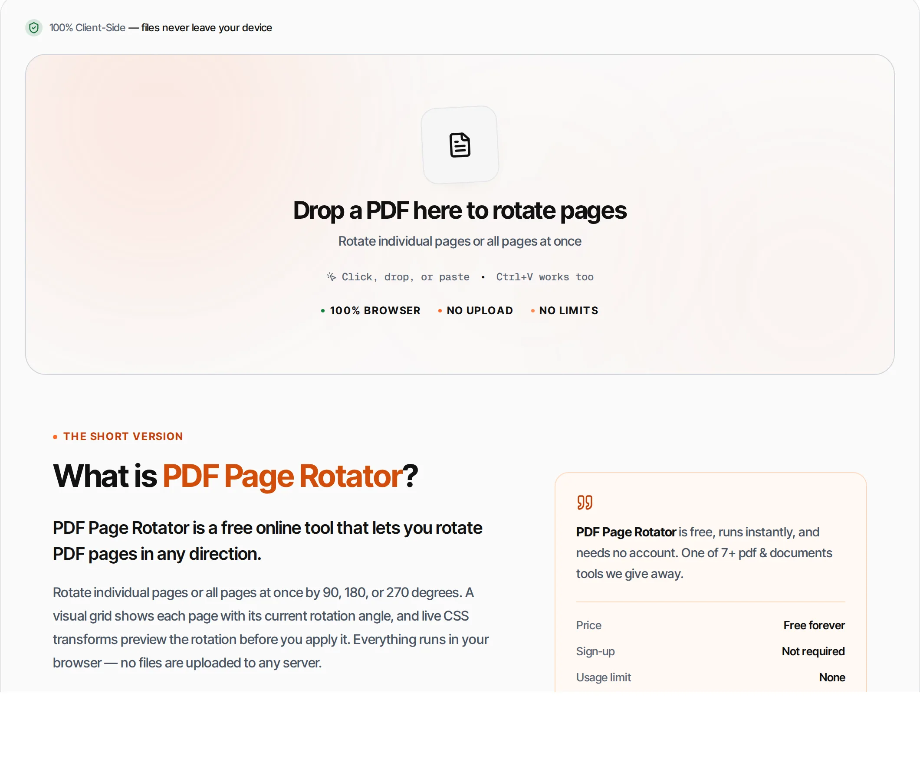Viewport: 920px width, 782px height.
Task: Click '100% Client-Side' text in the top banner
Action: pos(87,28)
